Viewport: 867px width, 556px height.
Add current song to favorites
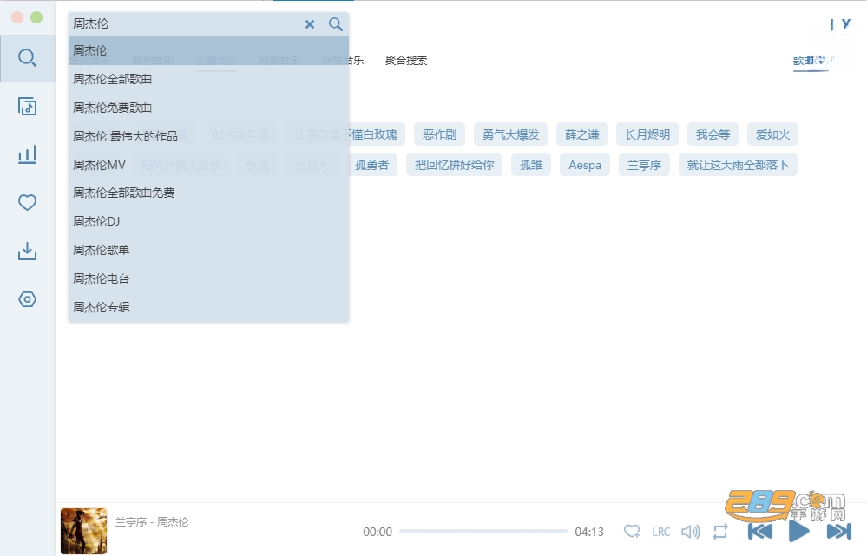pyautogui.click(x=632, y=532)
